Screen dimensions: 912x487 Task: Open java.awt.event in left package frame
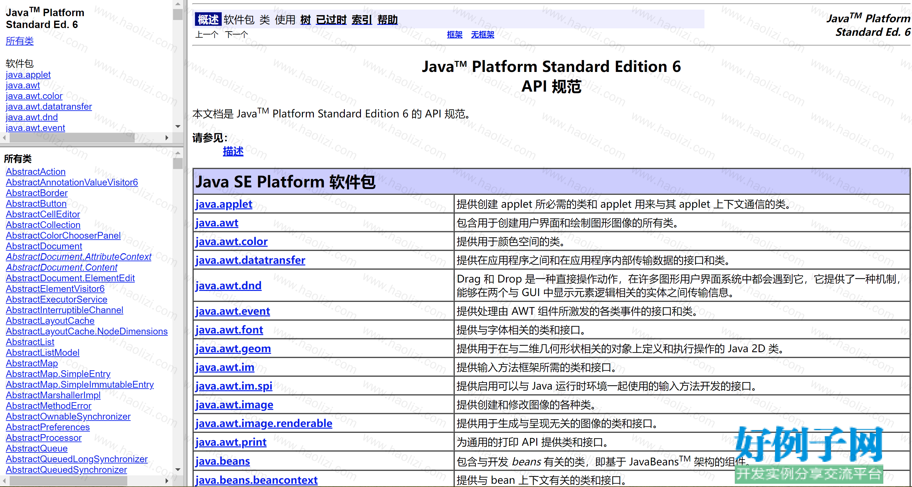[x=35, y=128]
